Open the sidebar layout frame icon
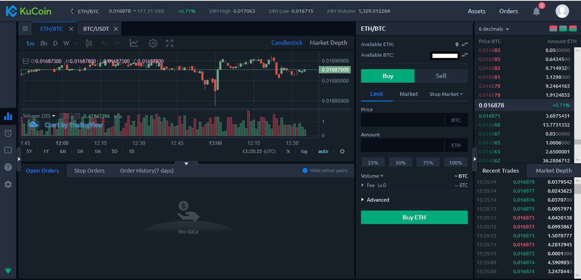The width and height of the screenshot is (581, 280). click(x=8, y=150)
